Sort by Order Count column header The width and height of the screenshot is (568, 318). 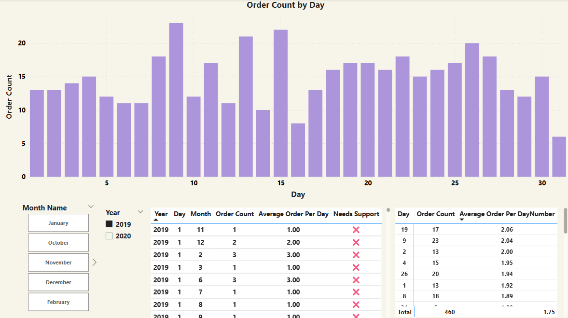click(235, 214)
